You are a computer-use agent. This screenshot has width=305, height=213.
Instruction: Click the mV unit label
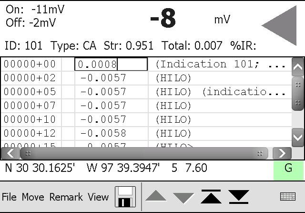pos(222,20)
